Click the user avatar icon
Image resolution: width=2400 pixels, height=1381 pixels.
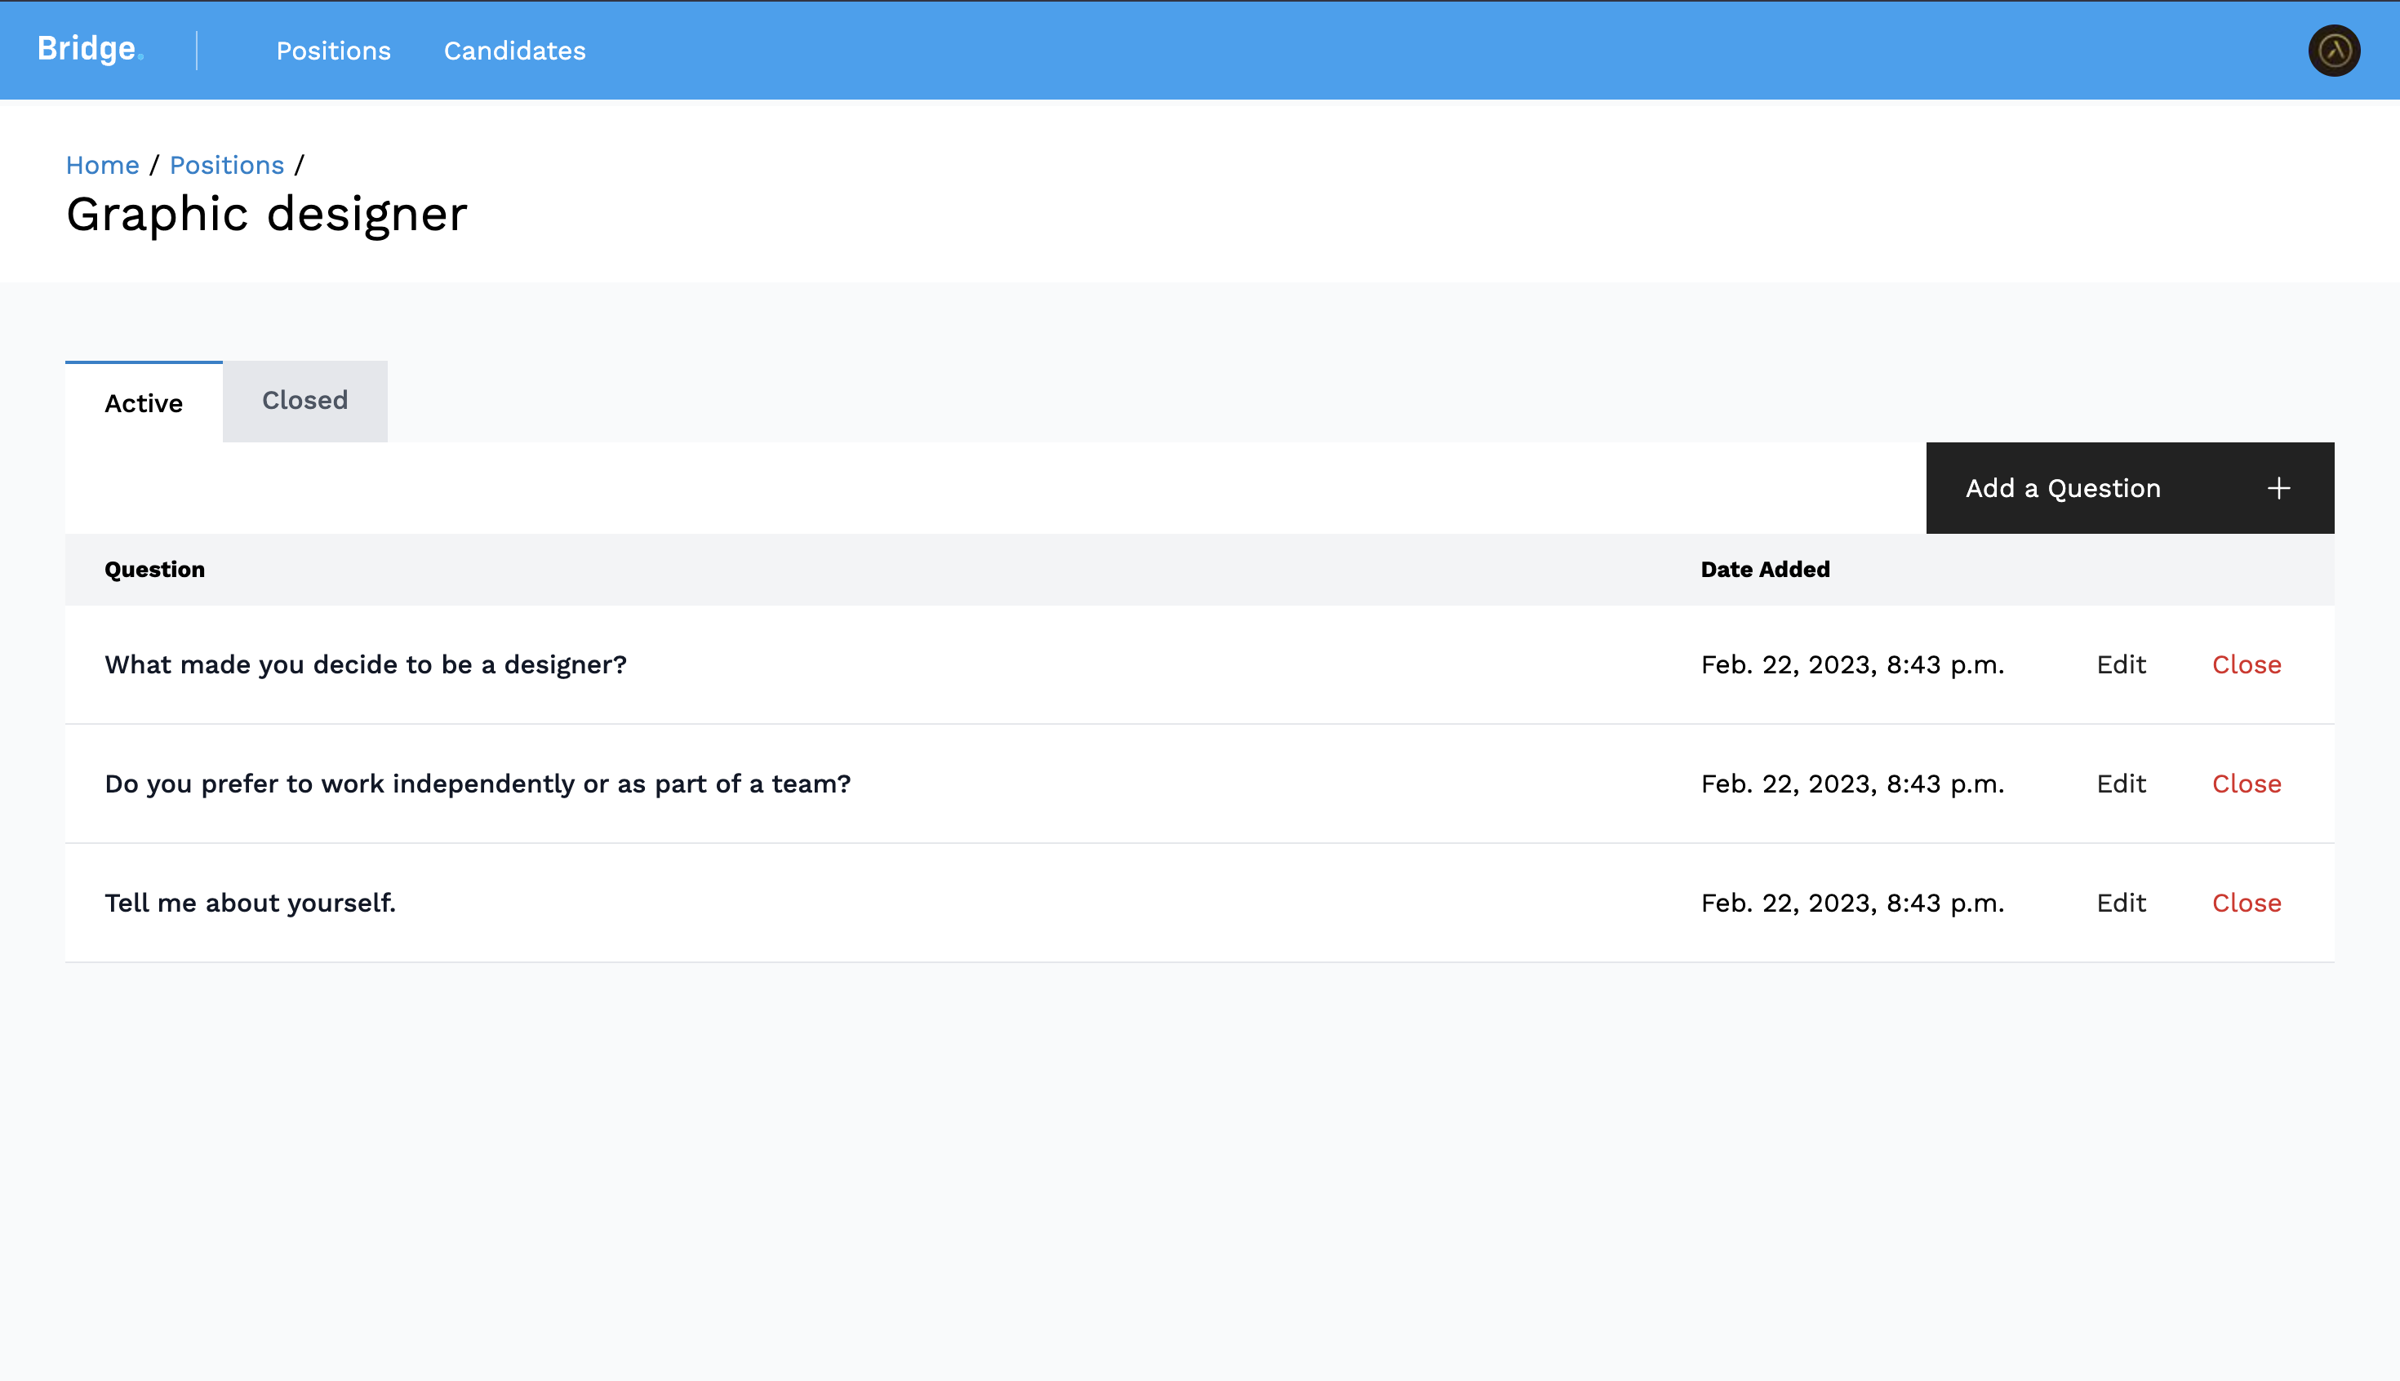[2334, 51]
